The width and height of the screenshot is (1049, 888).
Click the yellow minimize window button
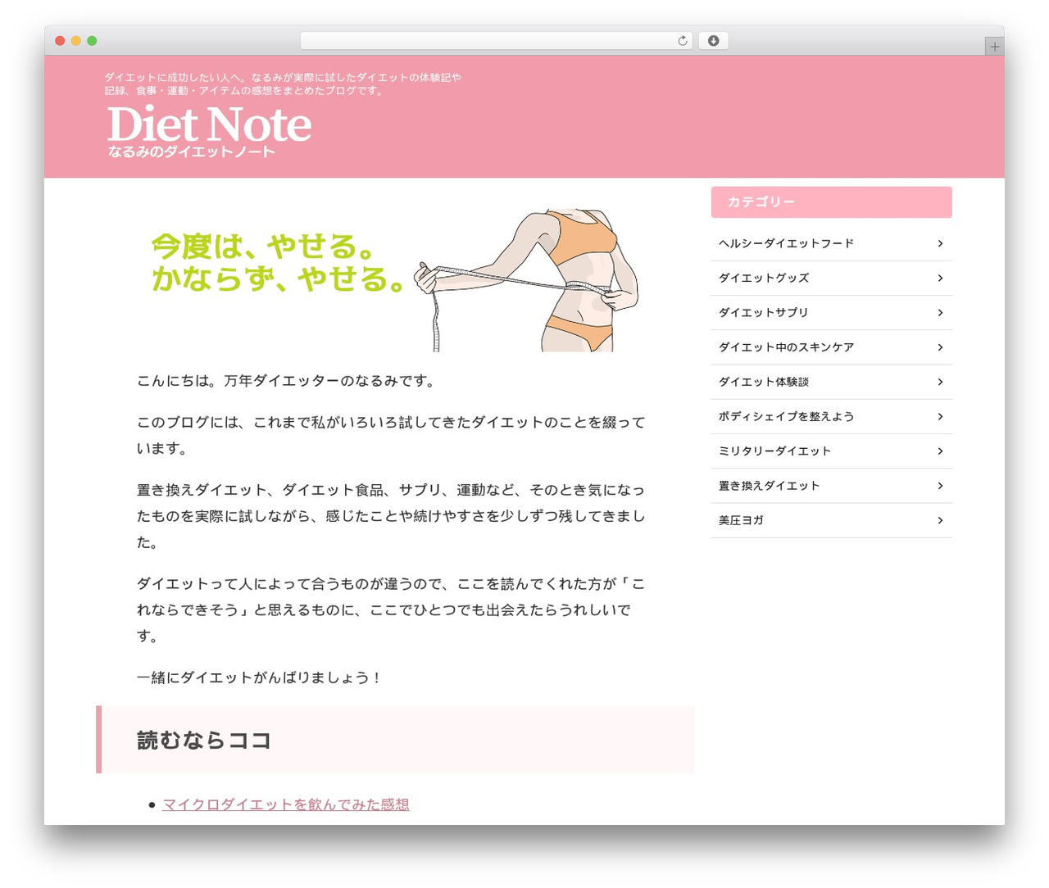pos(76,41)
